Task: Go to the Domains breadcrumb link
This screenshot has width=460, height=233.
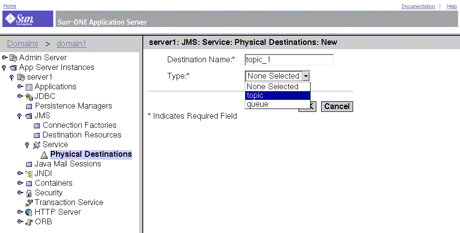Action: pyautogui.click(x=23, y=43)
